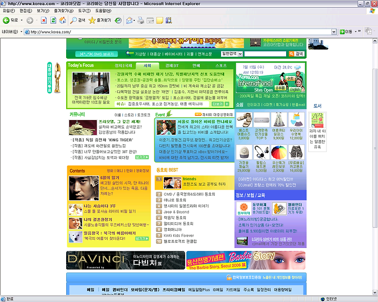Viewport: 378px width, 302px height.
Task: Click the Windows flag logo in menu bar
Action: [372, 11]
